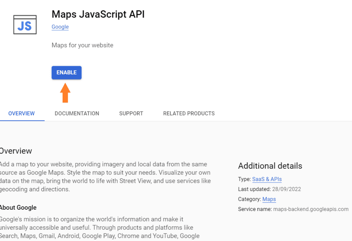Open the Maps category link
Image resolution: width=352 pixels, height=241 pixels.
[x=269, y=199]
